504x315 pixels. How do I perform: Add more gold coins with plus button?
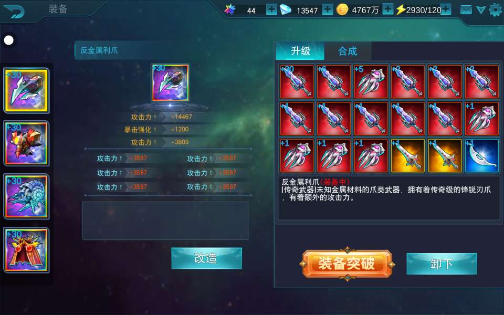pyautogui.click(x=387, y=9)
